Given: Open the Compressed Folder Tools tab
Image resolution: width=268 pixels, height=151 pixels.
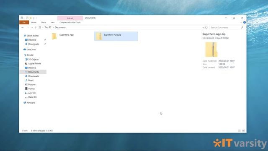Looking at the screenshot, I should [x=70, y=22].
